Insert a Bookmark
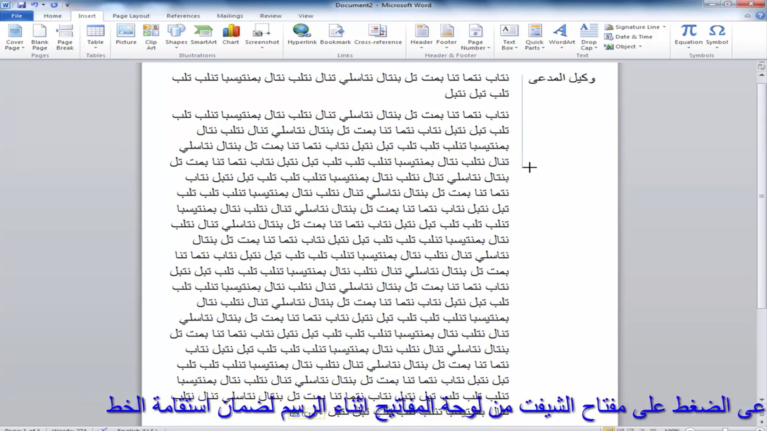This screenshot has width=767, height=431. pos(335,35)
